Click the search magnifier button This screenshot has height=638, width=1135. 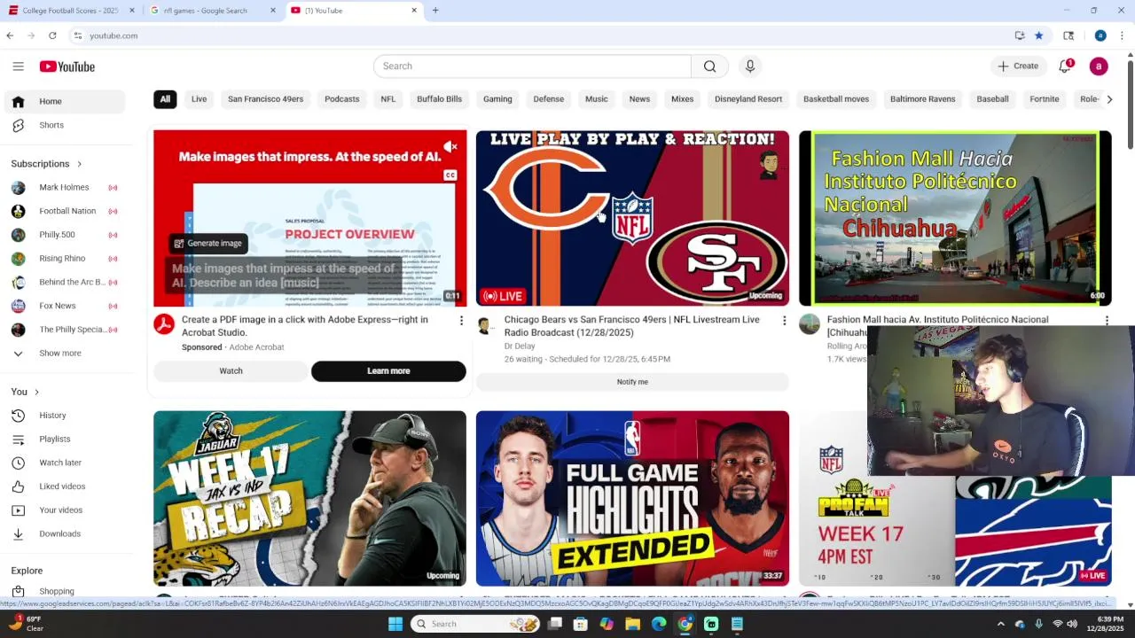(x=709, y=66)
